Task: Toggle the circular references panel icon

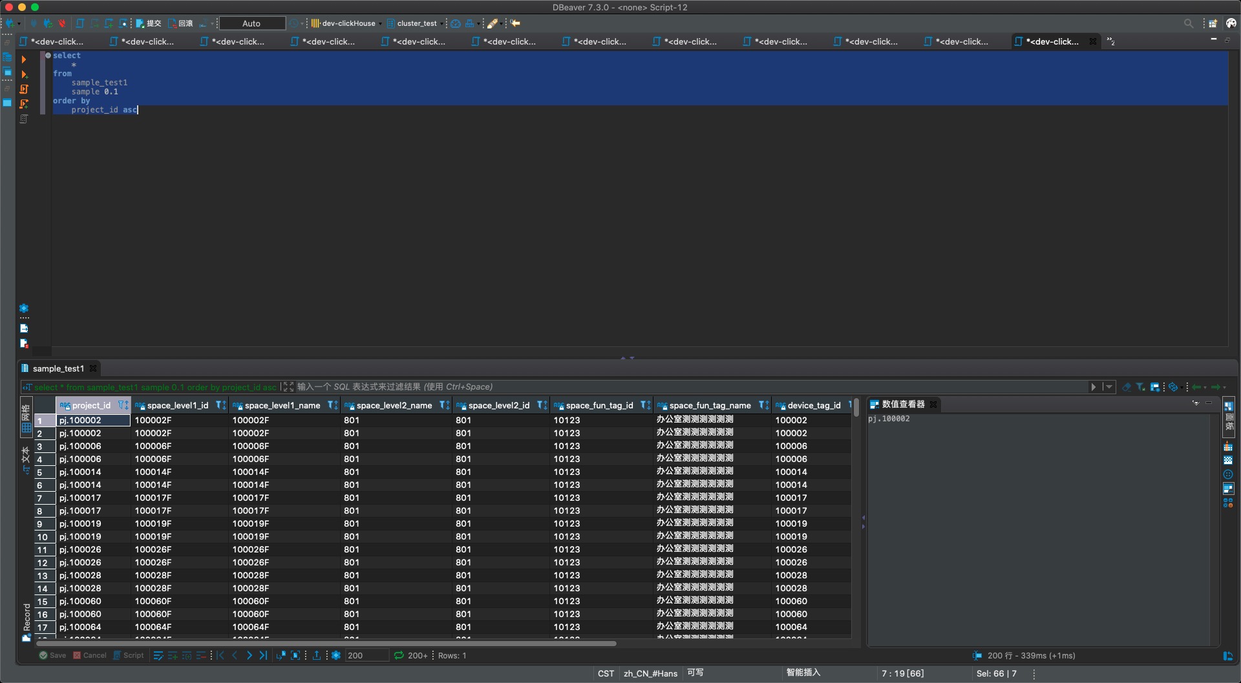Action: (1228, 474)
